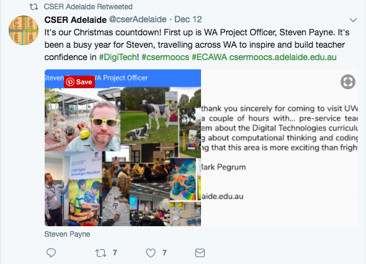Open the Dec 12 tweet timestamp
This screenshot has width=366, height=264.
coord(188,19)
